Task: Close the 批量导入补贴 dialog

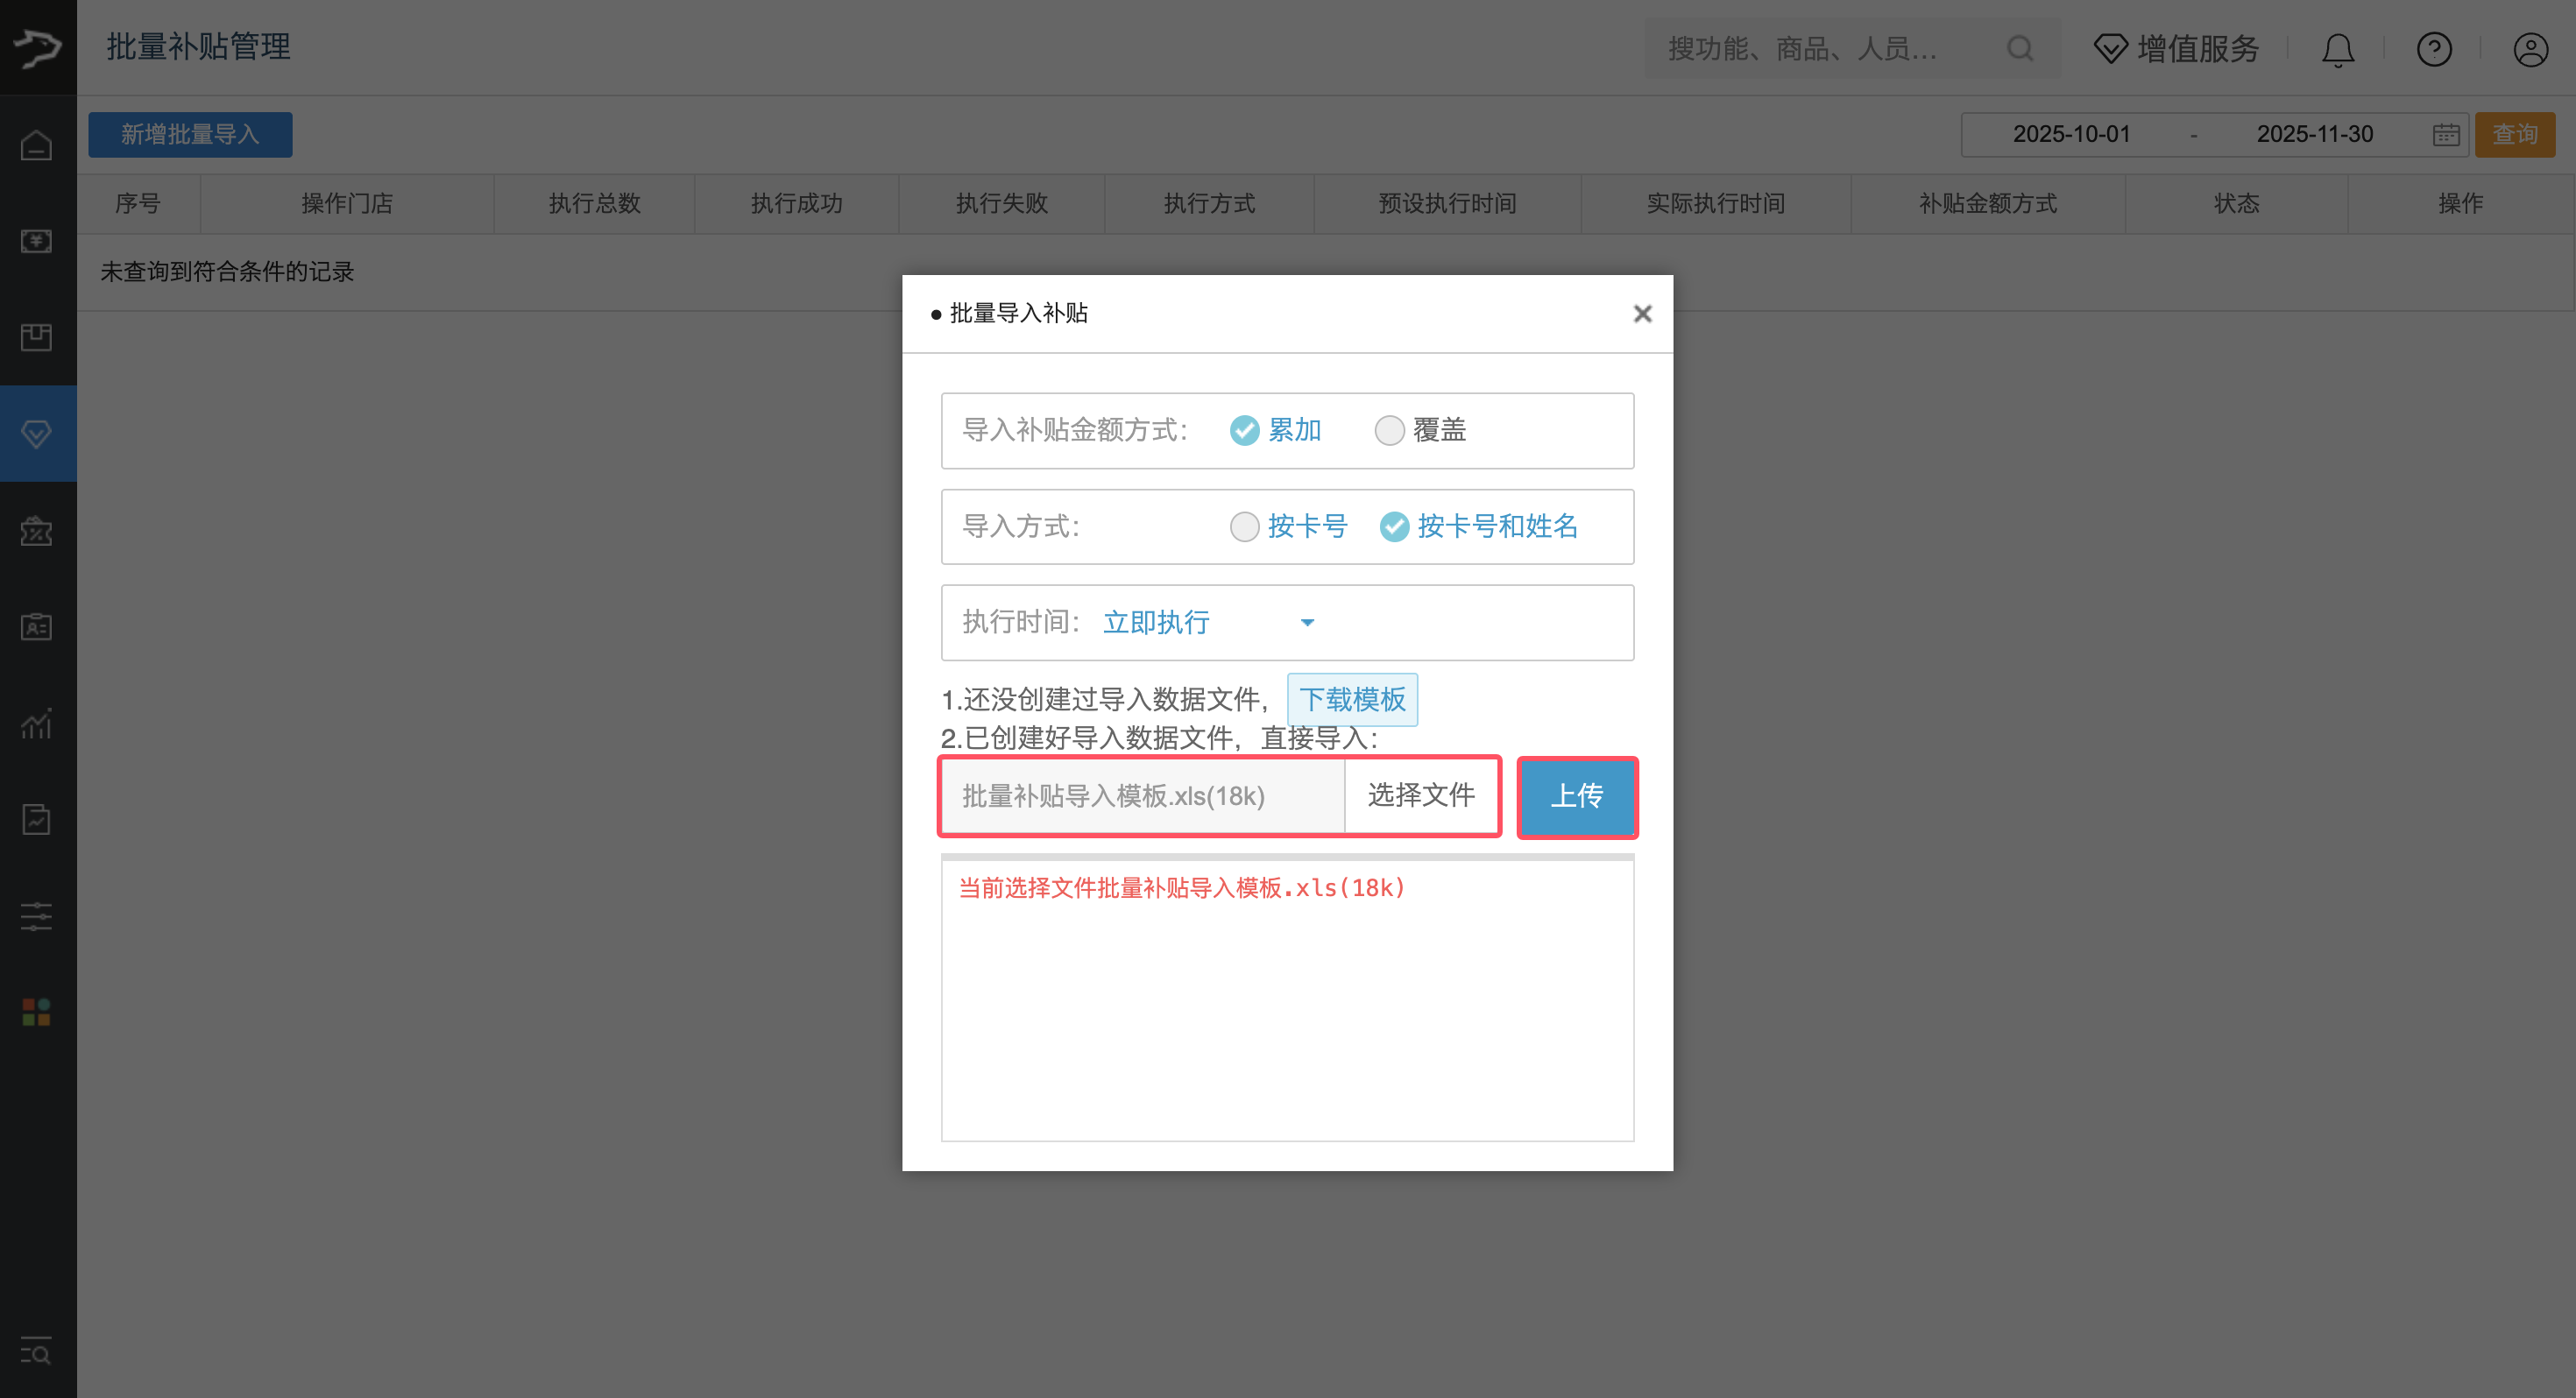Action: pyautogui.click(x=1642, y=314)
